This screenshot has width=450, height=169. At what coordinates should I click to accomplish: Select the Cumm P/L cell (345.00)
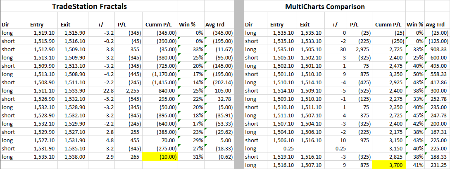click(160, 33)
